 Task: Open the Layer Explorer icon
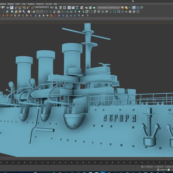coord(64,8)
